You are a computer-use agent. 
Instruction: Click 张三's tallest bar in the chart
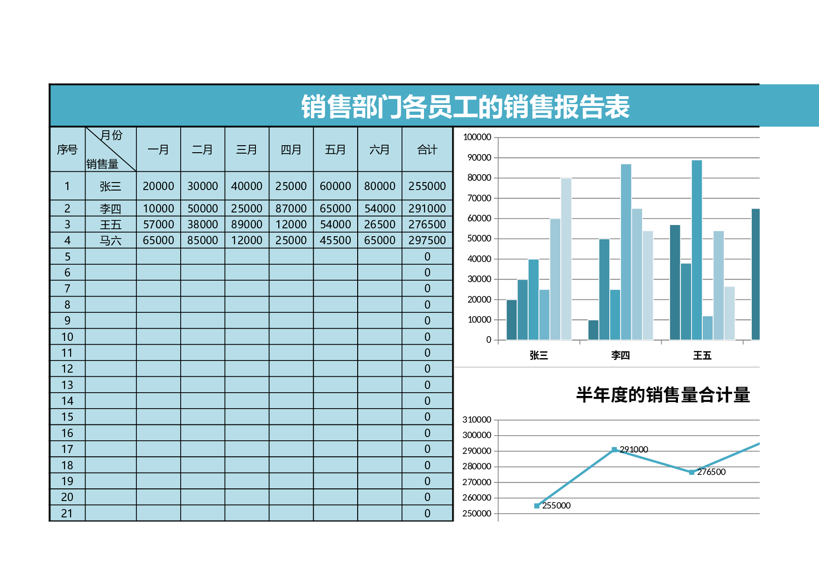coord(566,259)
